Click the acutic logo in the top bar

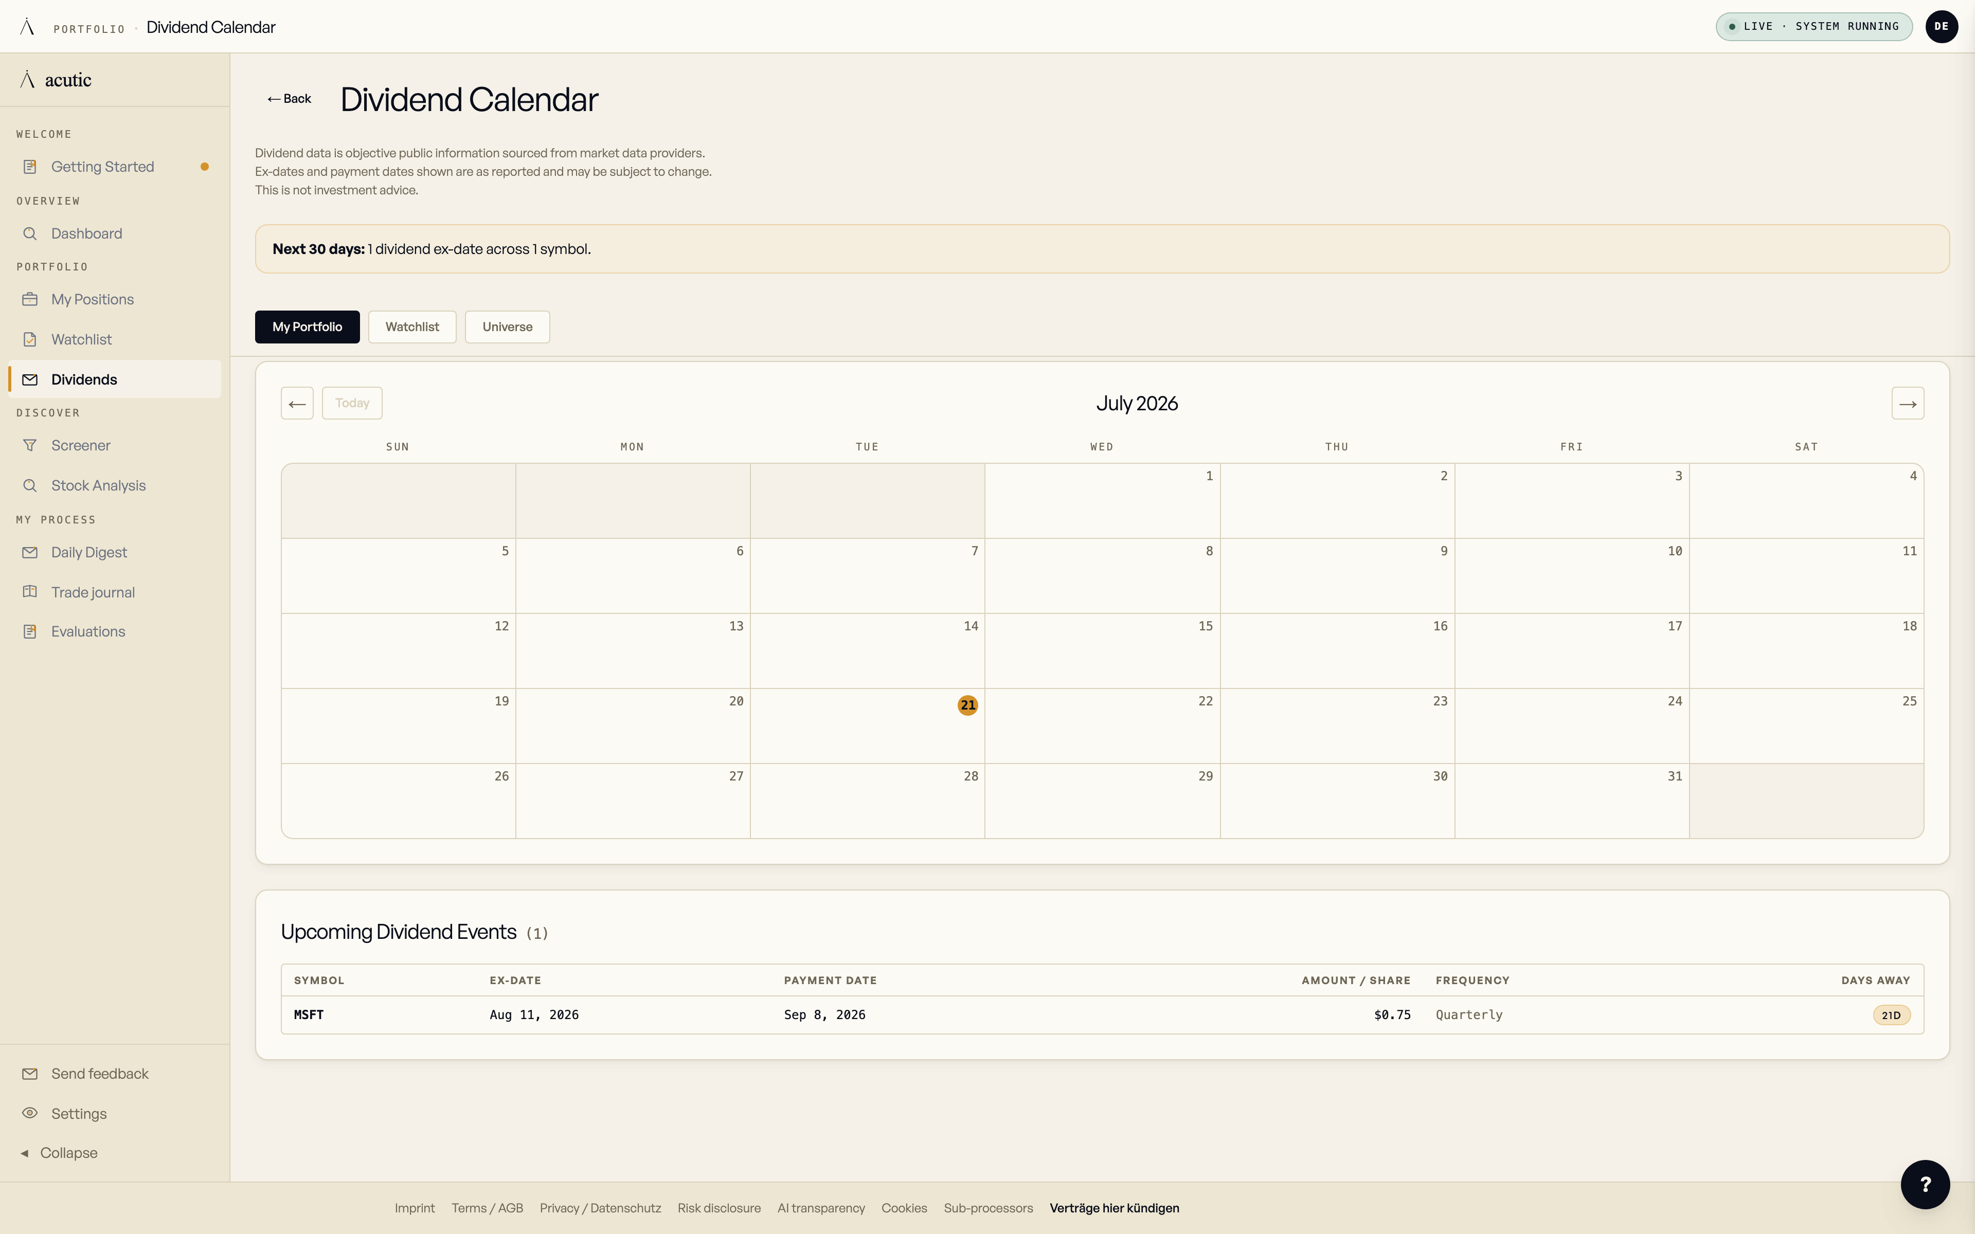tap(27, 27)
